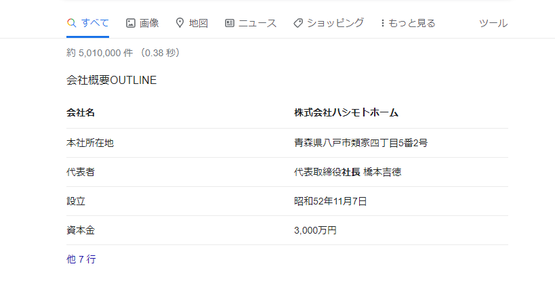Switch to the ニュース tab
Image resolution: width=555 pixels, height=281 pixels.
(251, 23)
